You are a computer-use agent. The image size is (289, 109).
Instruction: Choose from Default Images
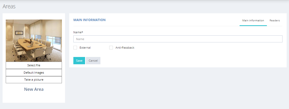pyautogui.click(x=34, y=73)
